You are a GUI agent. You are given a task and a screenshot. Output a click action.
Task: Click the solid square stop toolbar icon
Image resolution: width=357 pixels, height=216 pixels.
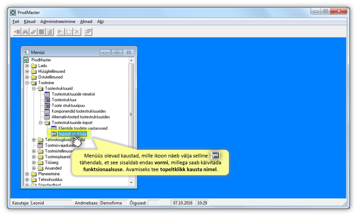click(41, 32)
